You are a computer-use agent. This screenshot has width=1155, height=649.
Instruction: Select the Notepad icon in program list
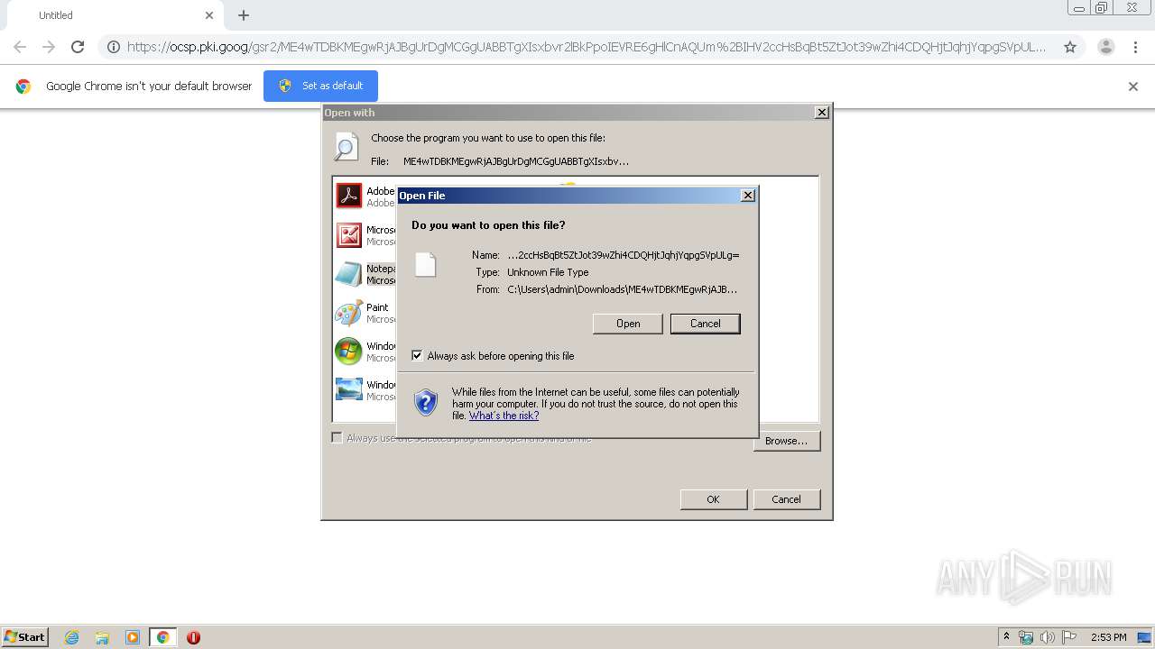point(348,274)
